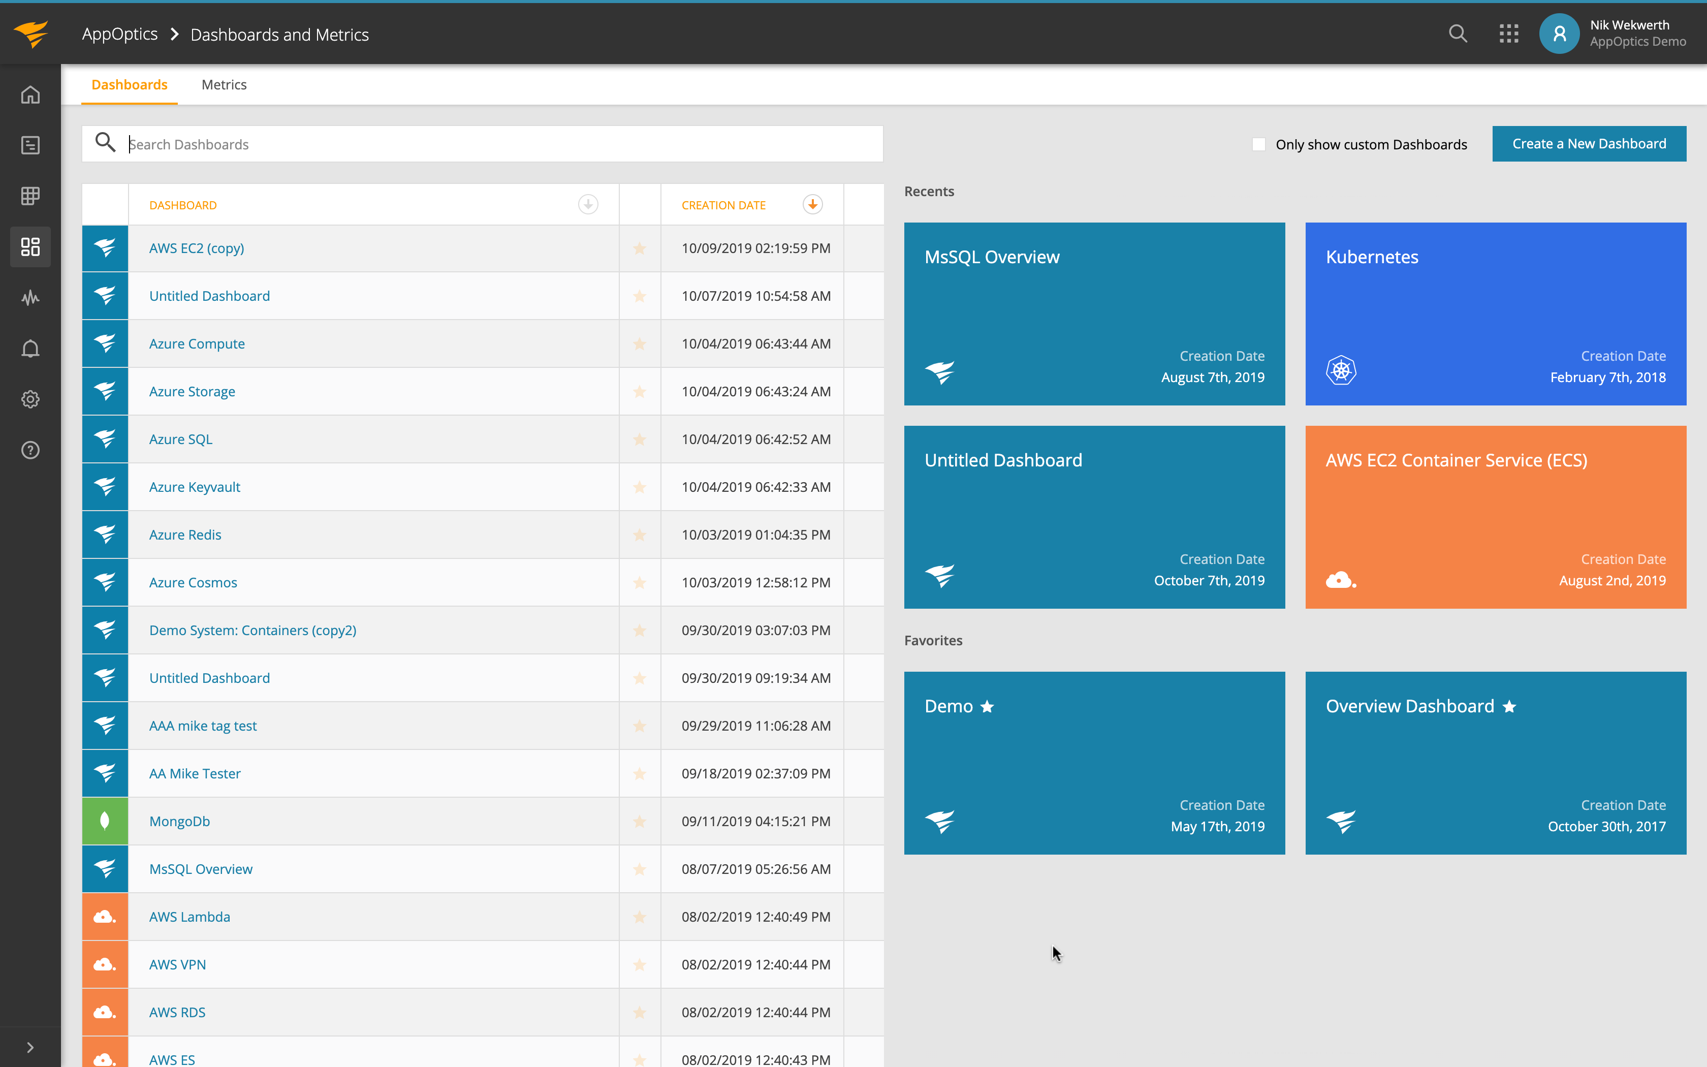Click the cloud icon on the AWS ECS card
The height and width of the screenshot is (1067, 1707).
[x=1341, y=580]
